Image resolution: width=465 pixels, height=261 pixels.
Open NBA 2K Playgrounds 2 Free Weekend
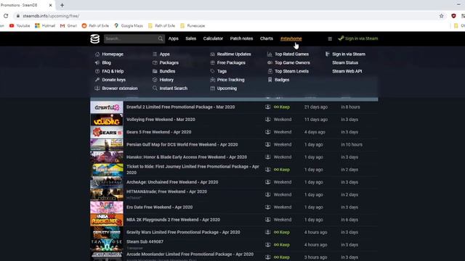pos(173,220)
